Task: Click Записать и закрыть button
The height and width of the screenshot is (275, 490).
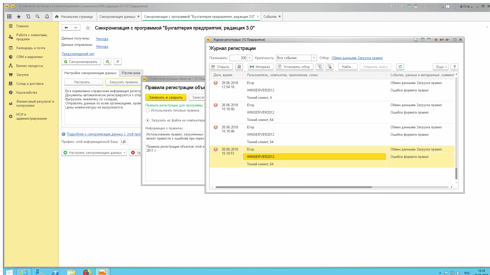Action: tap(166, 97)
